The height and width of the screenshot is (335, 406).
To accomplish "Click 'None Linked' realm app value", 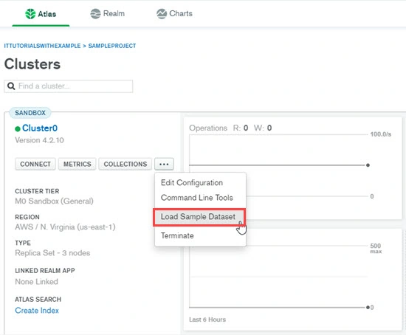I will click(36, 282).
